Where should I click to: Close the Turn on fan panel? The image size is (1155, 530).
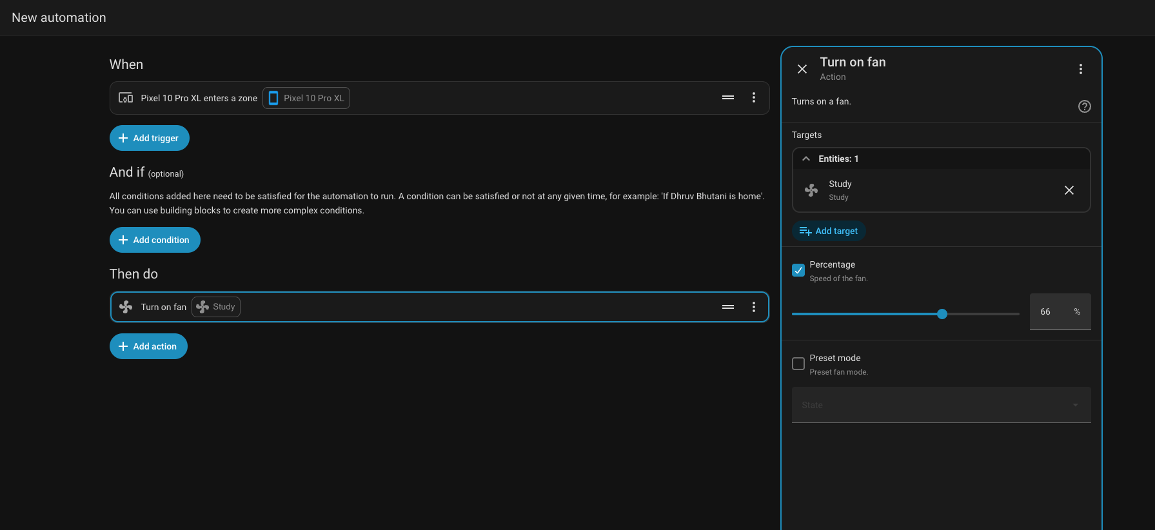(802, 69)
